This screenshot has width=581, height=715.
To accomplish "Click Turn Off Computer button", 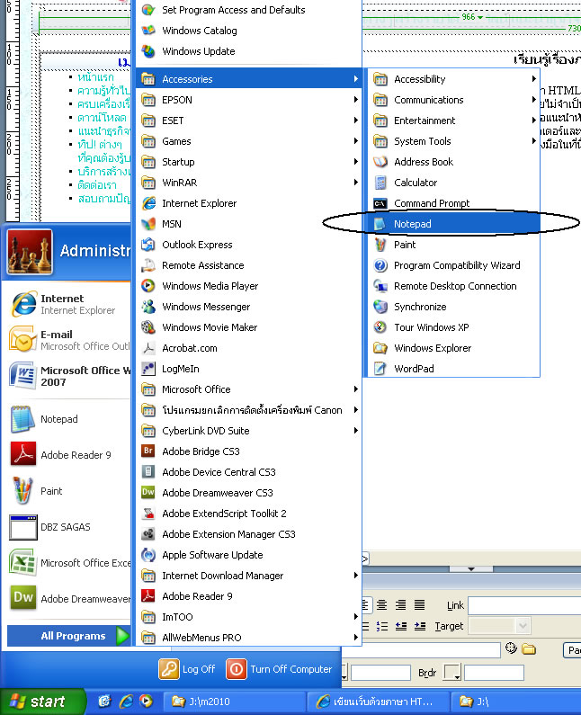I will [x=279, y=669].
